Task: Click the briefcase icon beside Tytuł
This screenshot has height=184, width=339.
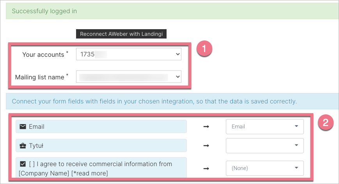Action: [23, 146]
